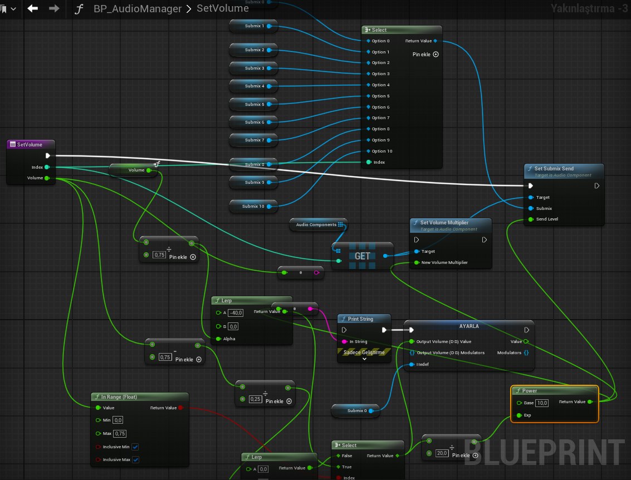
Task: Toggle the Inclusive Max checkbox
Action: [x=136, y=460]
